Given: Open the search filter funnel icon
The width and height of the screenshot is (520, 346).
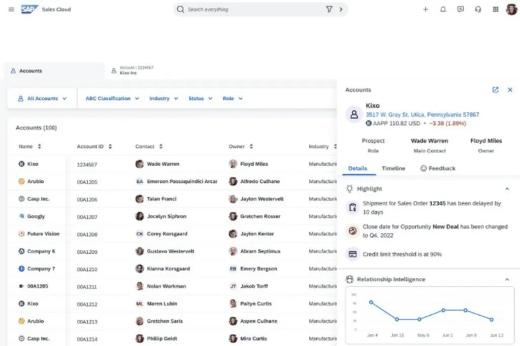Looking at the screenshot, I should pos(329,9).
